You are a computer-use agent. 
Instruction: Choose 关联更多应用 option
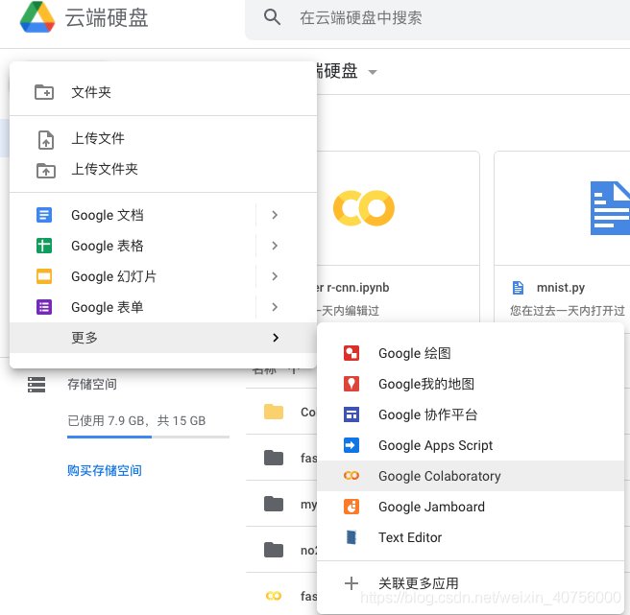coord(471,583)
